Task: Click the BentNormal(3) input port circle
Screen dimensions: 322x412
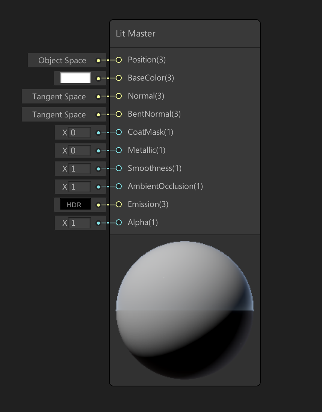Action: tap(119, 114)
